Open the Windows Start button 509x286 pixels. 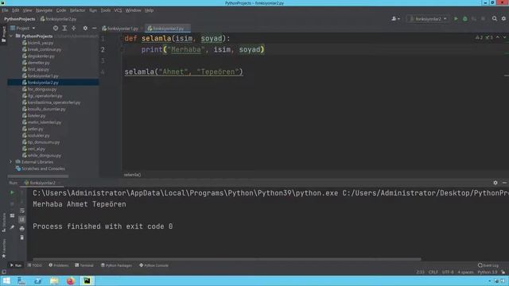pos(6,280)
